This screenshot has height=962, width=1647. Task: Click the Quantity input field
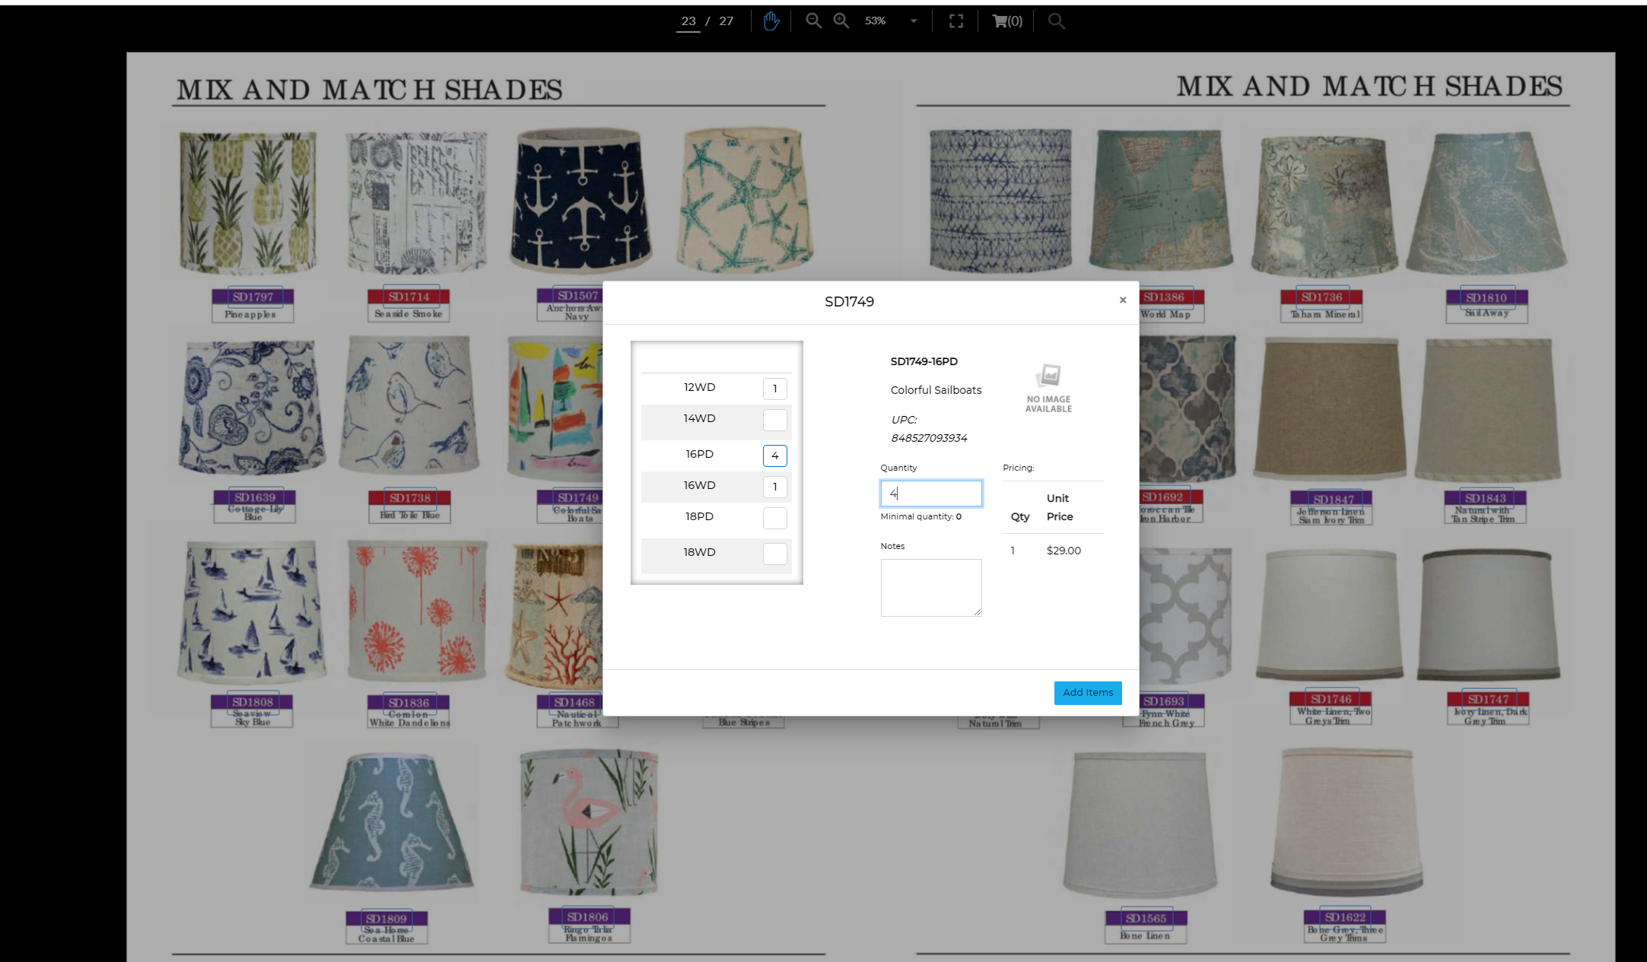click(x=930, y=494)
